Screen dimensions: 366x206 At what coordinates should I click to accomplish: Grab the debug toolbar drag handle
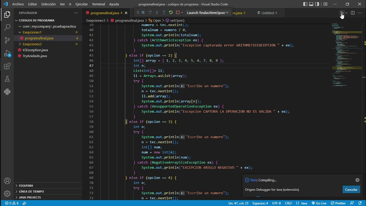click(138, 13)
